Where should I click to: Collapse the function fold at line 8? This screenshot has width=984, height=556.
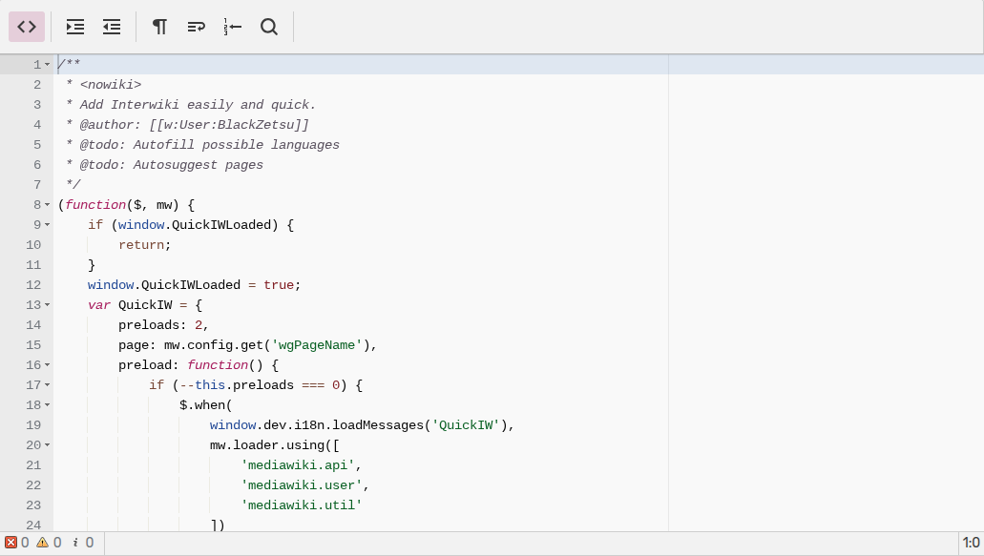(48, 205)
